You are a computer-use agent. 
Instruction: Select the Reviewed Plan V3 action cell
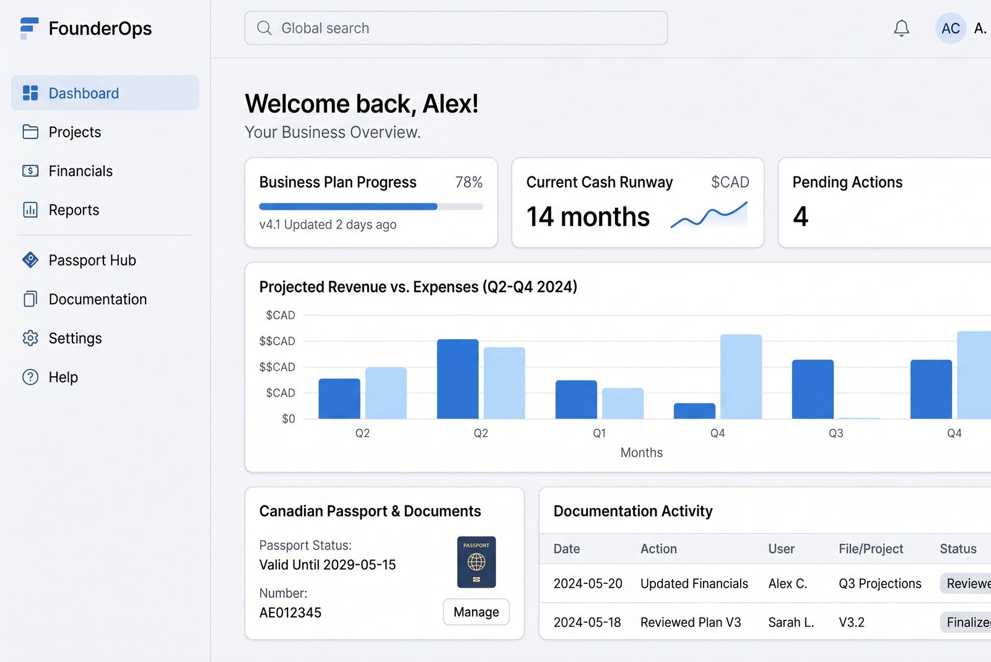tap(691, 622)
